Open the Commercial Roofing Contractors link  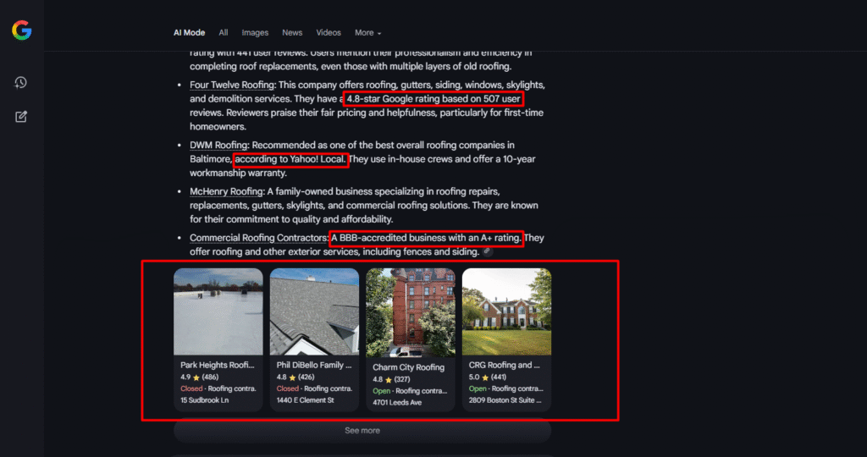coord(258,238)
